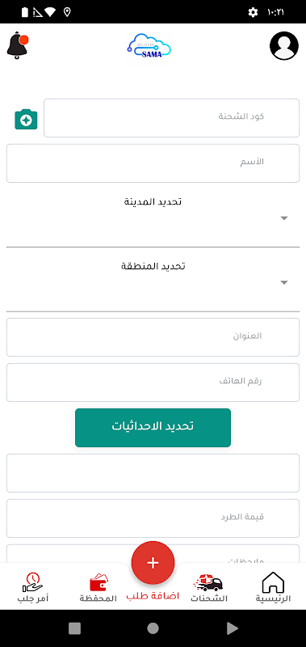Focus the الأسم name field

tap(153, 163)
